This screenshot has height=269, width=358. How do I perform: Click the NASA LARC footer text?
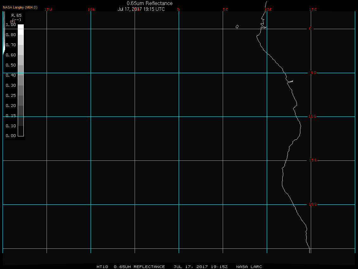click(x=249, y=267)
